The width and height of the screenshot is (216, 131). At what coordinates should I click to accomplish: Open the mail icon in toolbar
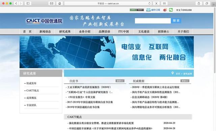(x=52, y=3)
